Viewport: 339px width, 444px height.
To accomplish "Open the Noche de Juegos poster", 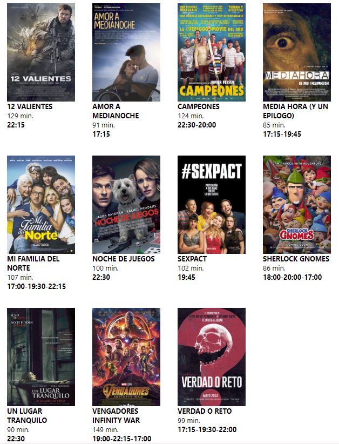I will click(x=126, y=204).
